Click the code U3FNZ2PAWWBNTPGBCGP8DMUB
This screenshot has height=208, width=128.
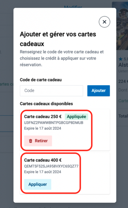pyautogui.click(x=54, y=123)
